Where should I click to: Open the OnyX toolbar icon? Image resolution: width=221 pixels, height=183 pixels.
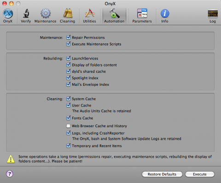coord(8,16)
